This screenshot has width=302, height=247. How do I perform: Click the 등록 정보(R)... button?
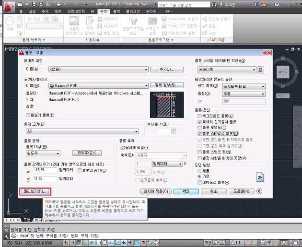[x=167, y=85]
